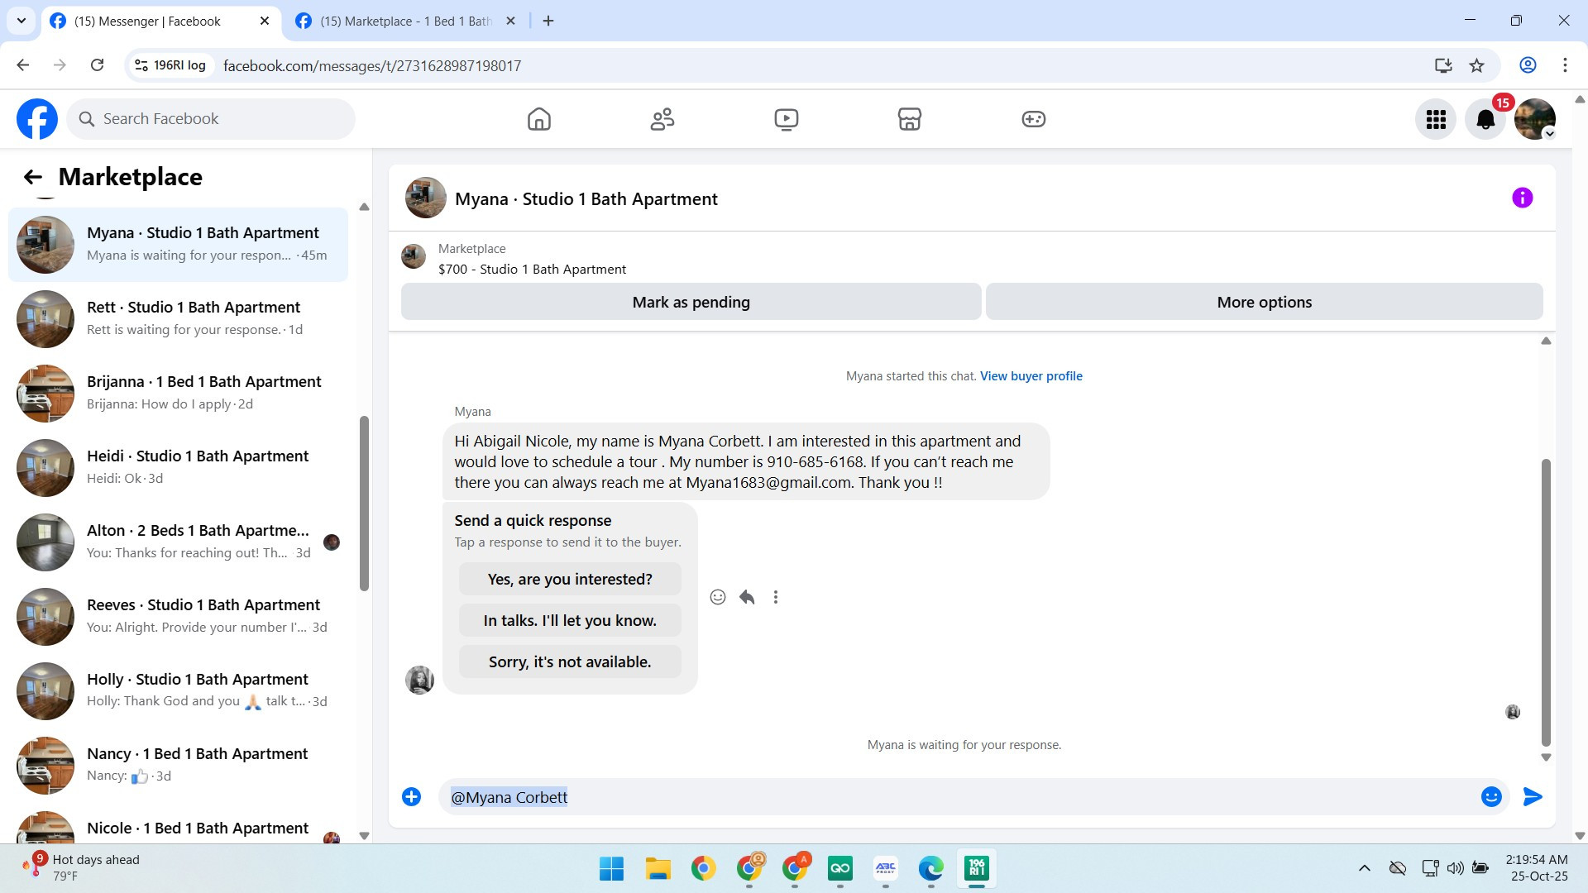This screenshot has height=893, width=1588.
Task: Send quick response 'Sorry, it's not available.'
Action: click(570, 662)
